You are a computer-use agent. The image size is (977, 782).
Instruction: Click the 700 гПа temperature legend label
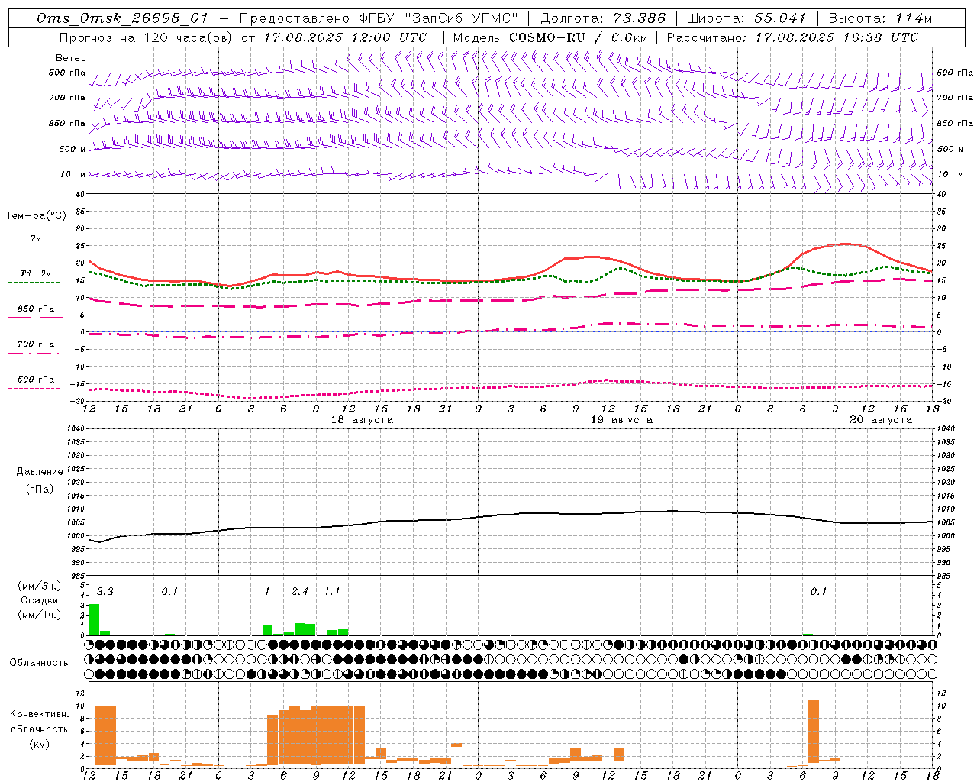point(35,344)
